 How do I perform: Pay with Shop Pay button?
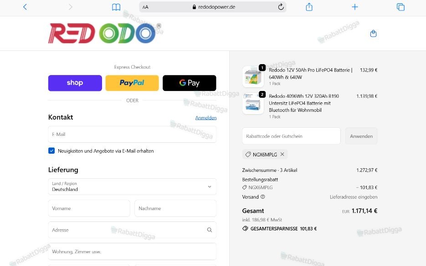coord(75,83)
